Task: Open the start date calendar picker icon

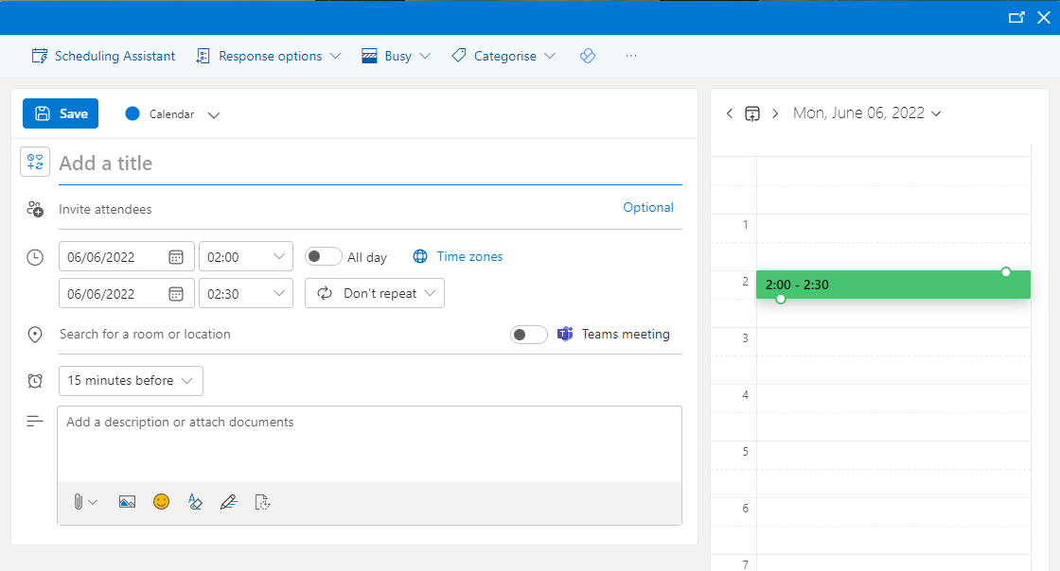Action: point(176,256)
